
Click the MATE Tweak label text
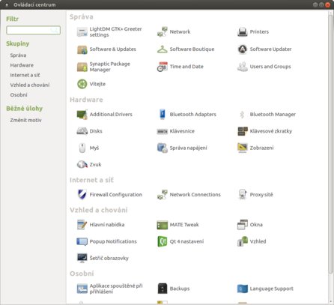[184, 225]
